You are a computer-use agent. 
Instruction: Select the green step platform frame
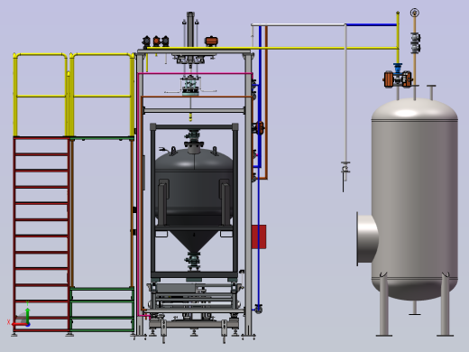pos(102,310)
